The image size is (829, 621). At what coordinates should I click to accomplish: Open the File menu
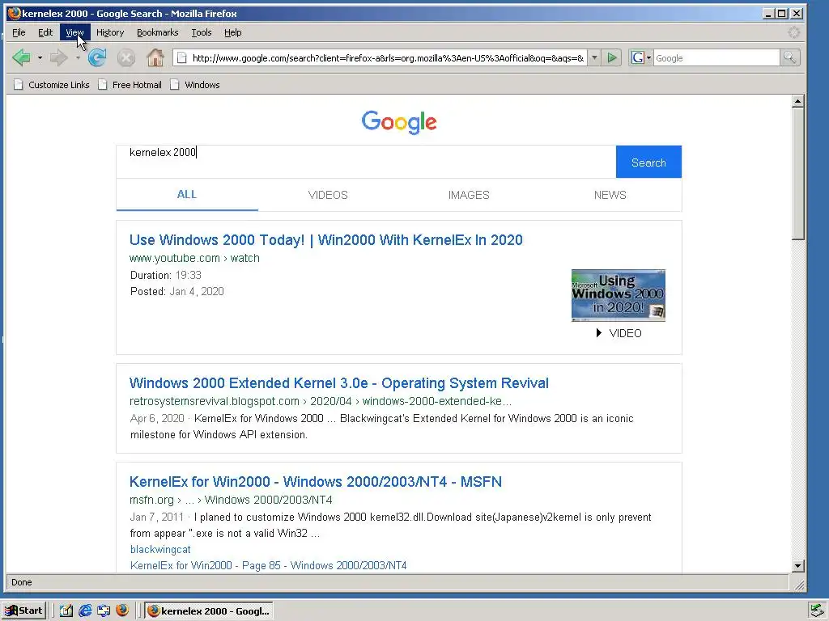pyautogui.click(x=19, y=32)
